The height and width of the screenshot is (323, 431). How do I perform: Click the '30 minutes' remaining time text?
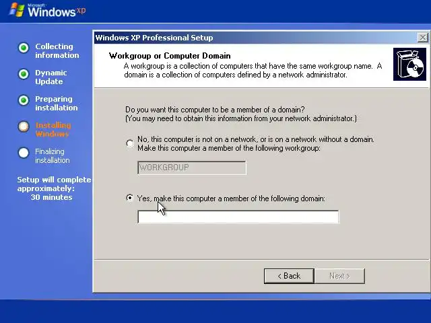(52, 197)
